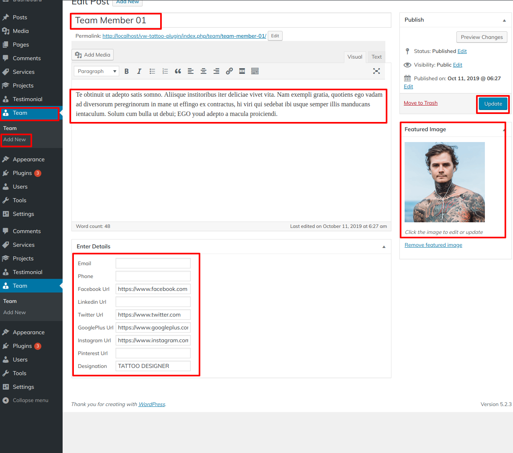
Task: Collapse the Enter Details panel
Action: [x=384, y=247]
